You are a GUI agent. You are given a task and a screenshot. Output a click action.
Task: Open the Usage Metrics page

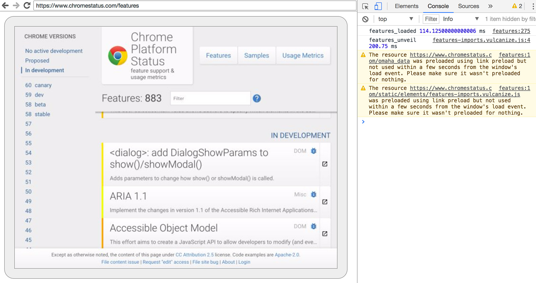coord(303,56)
